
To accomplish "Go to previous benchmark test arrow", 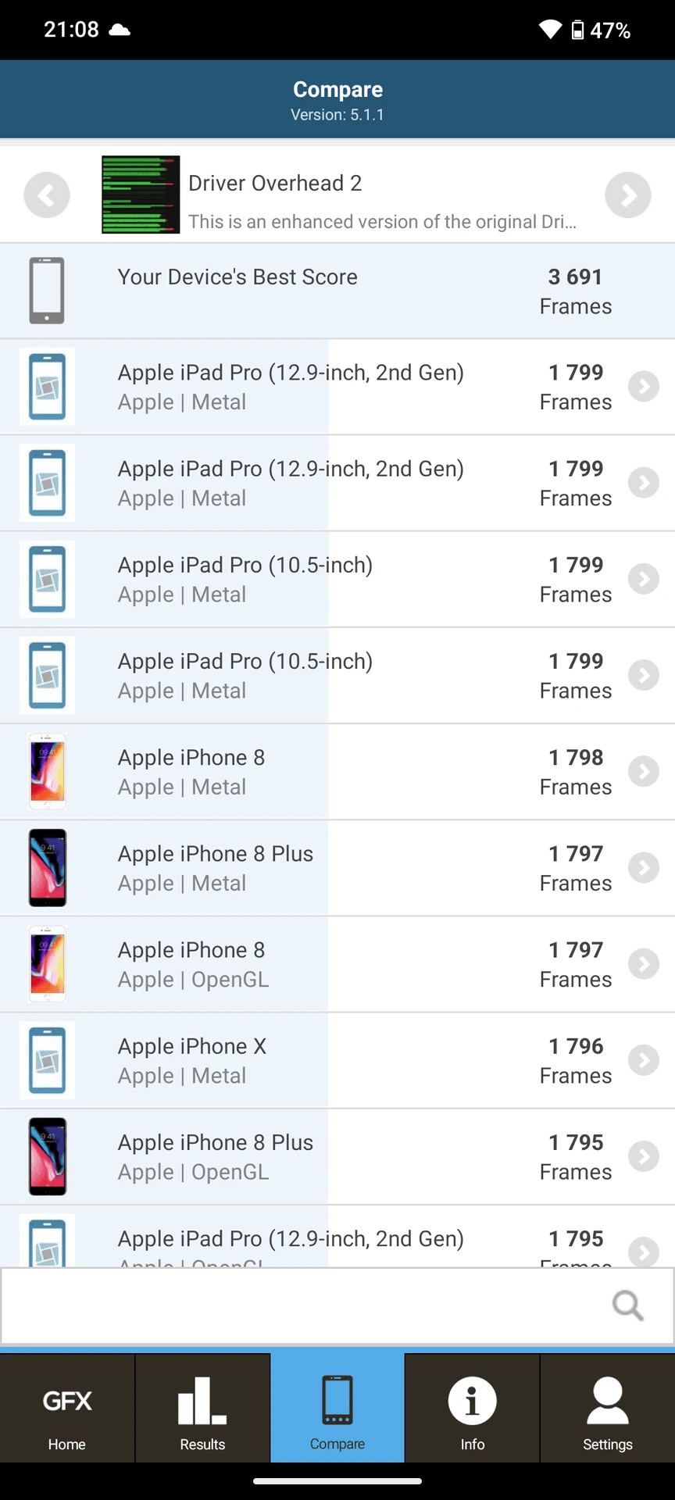I will coord(47,195).
